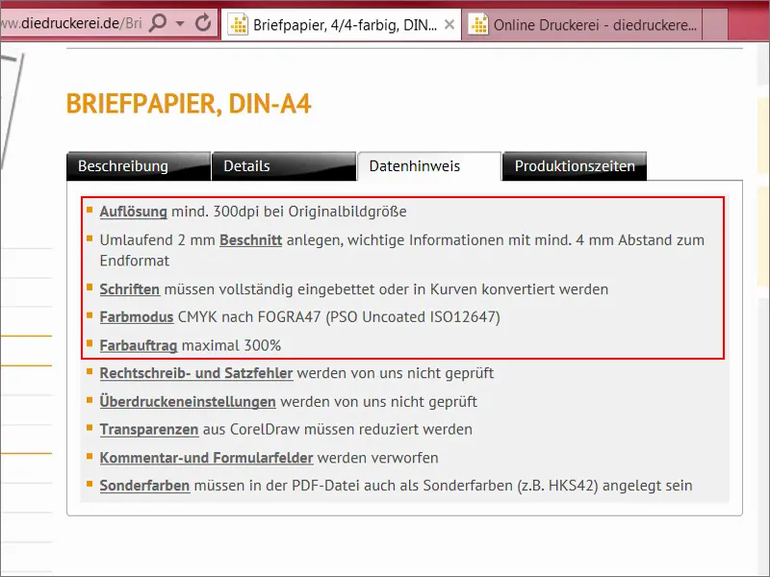Open the Details tab
The height and width of the screenshot is (577, 770).
tap(284, 166)
